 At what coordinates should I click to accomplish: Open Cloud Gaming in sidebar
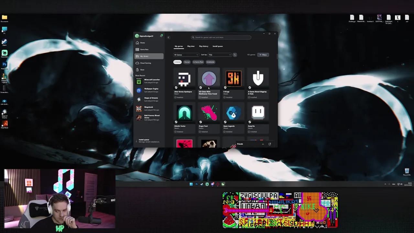point(149,63)
